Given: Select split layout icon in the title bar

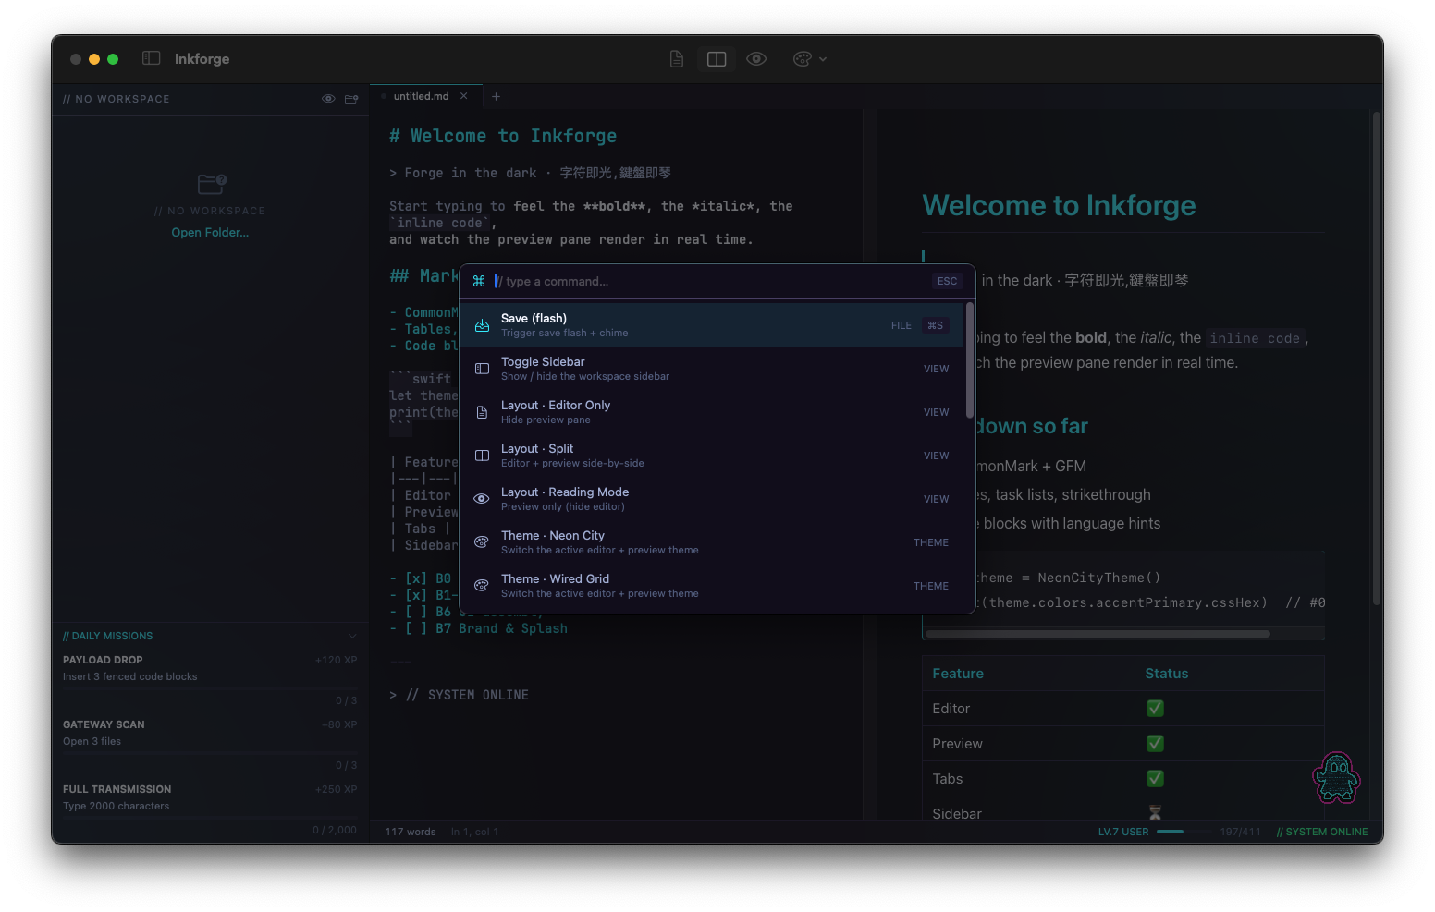Looking at the screenshot, I should tap(717, 59).
